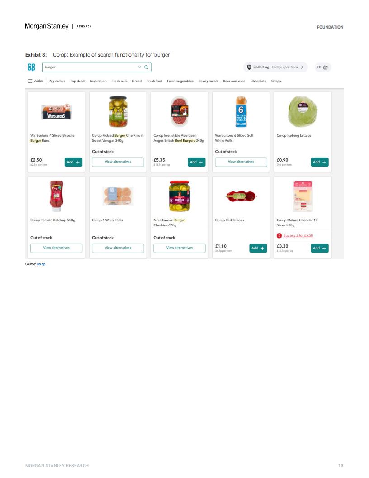Add Co-op Red Onions to basket
Viewport: 369px width, 478px height.
click(258, 248)
